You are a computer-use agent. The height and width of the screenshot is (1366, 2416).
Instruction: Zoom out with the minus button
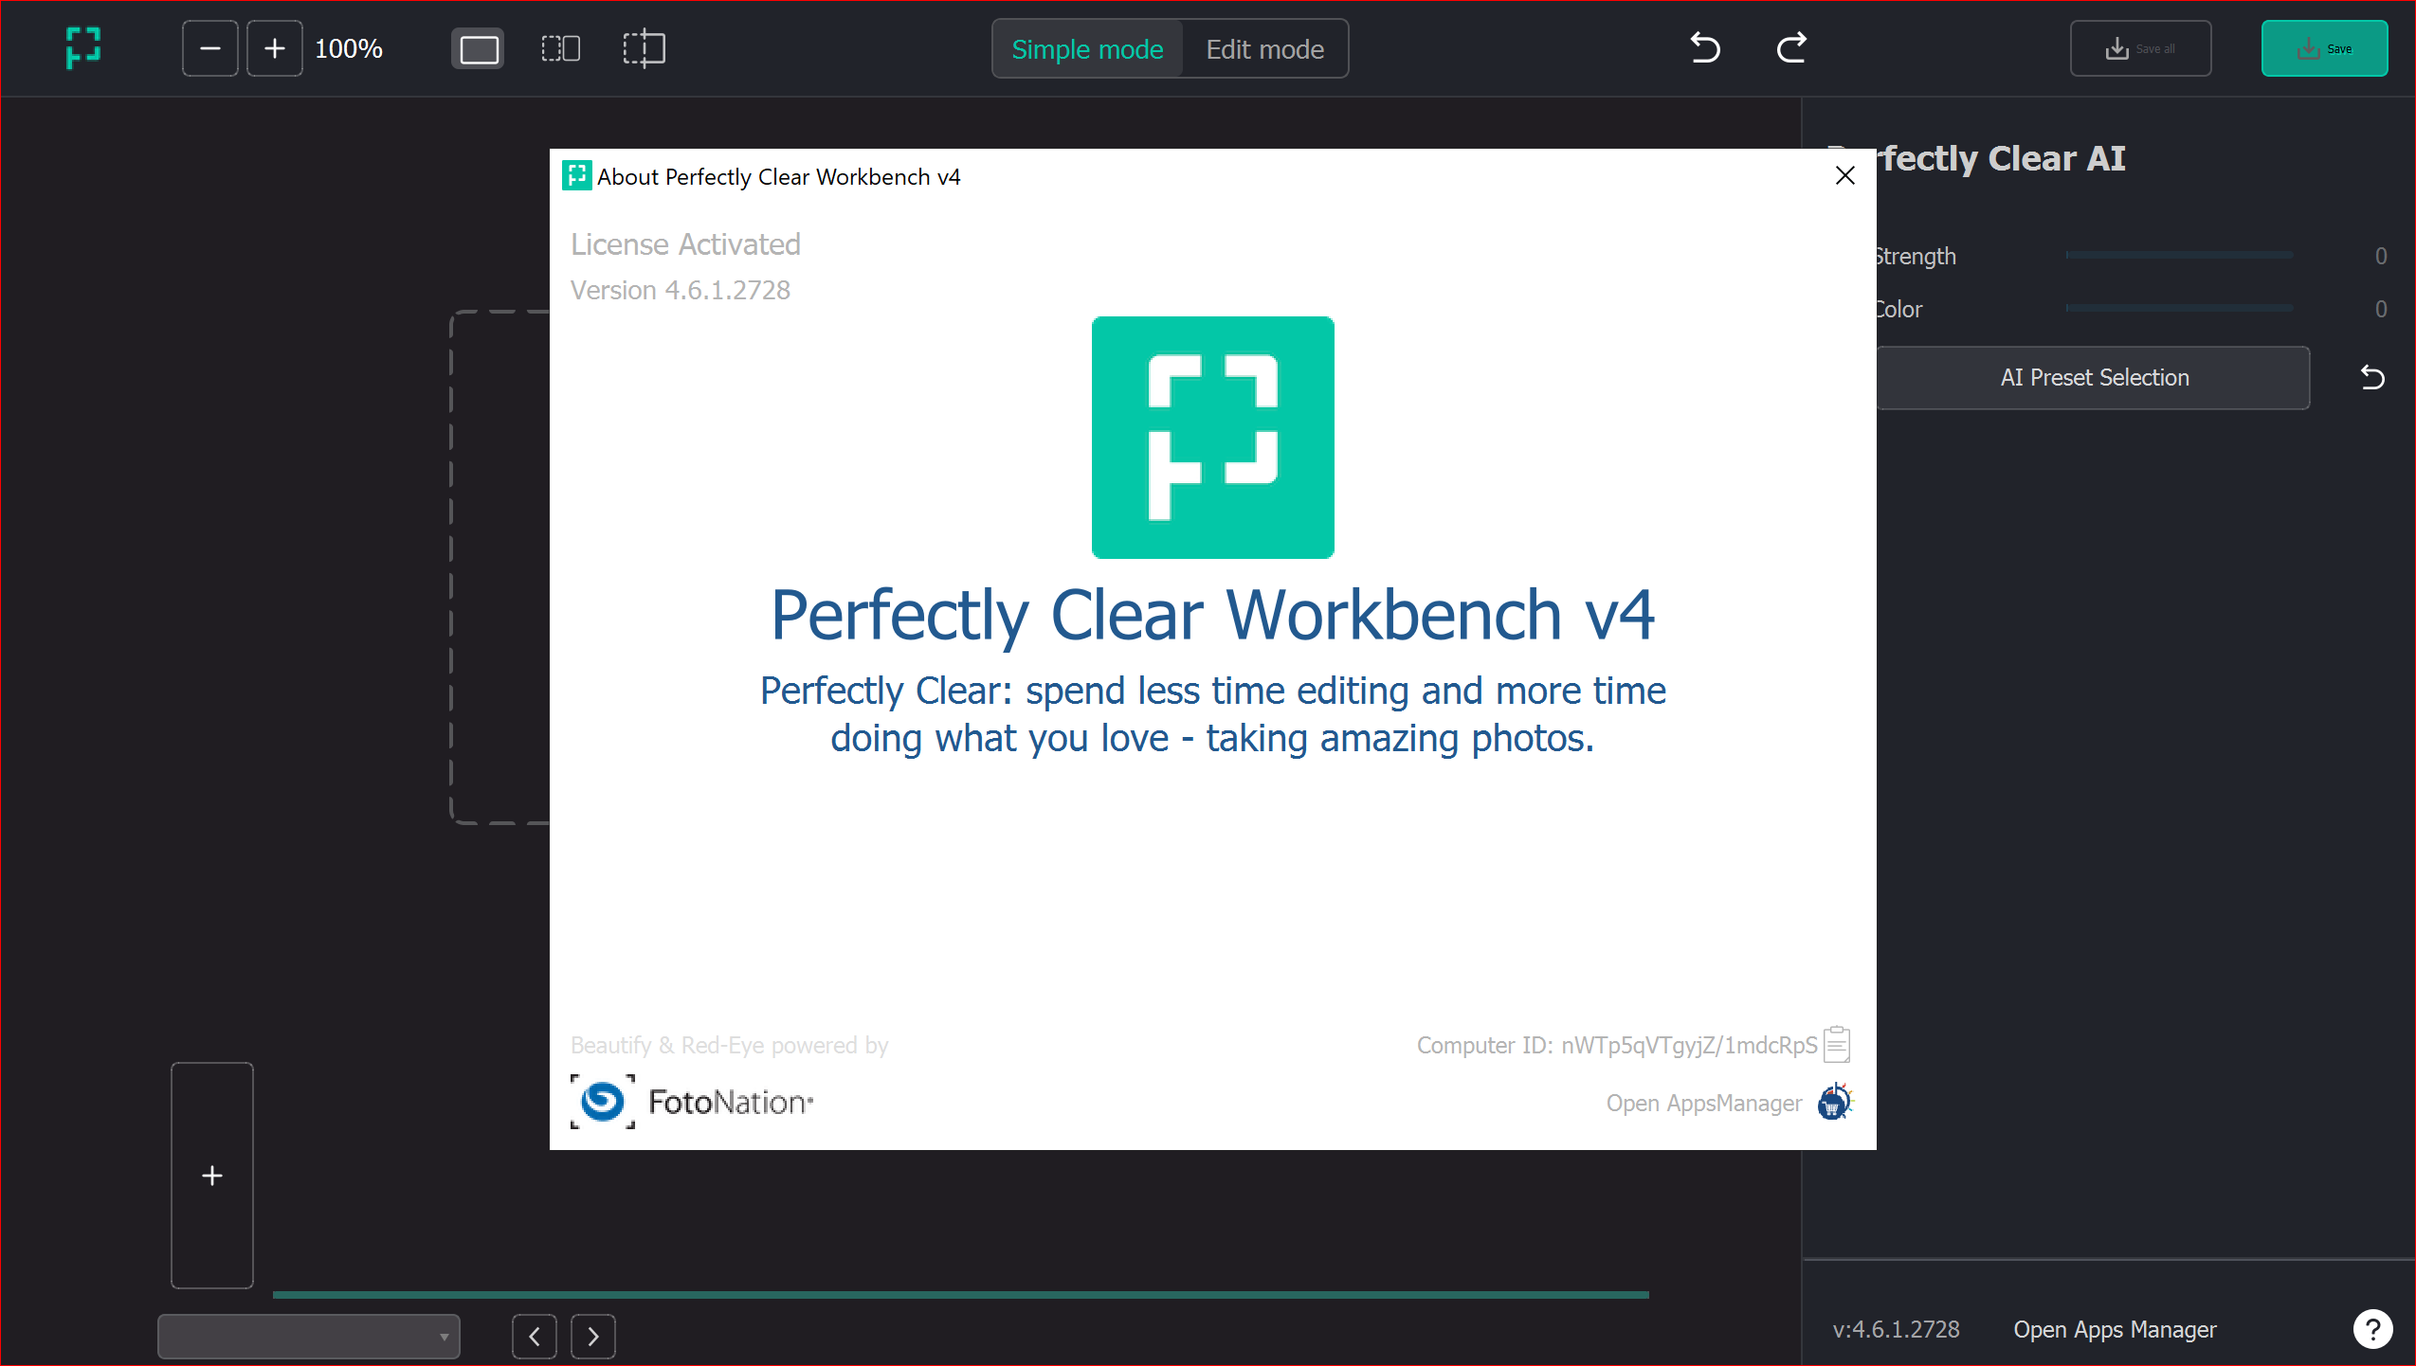pos(210,48)
